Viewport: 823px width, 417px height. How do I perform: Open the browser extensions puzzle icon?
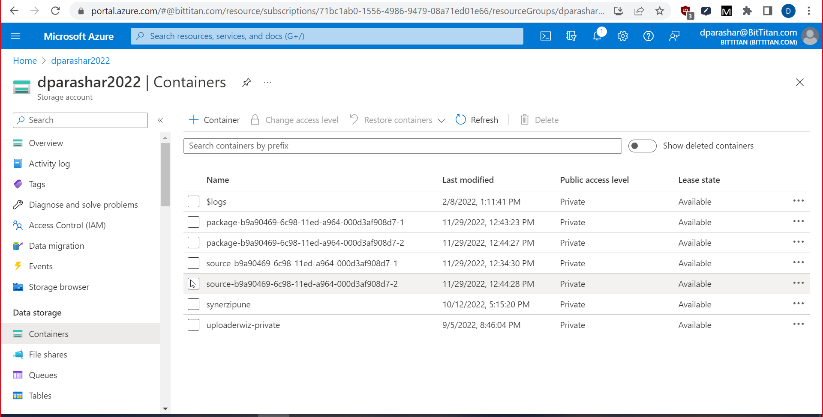click(747, 11)
